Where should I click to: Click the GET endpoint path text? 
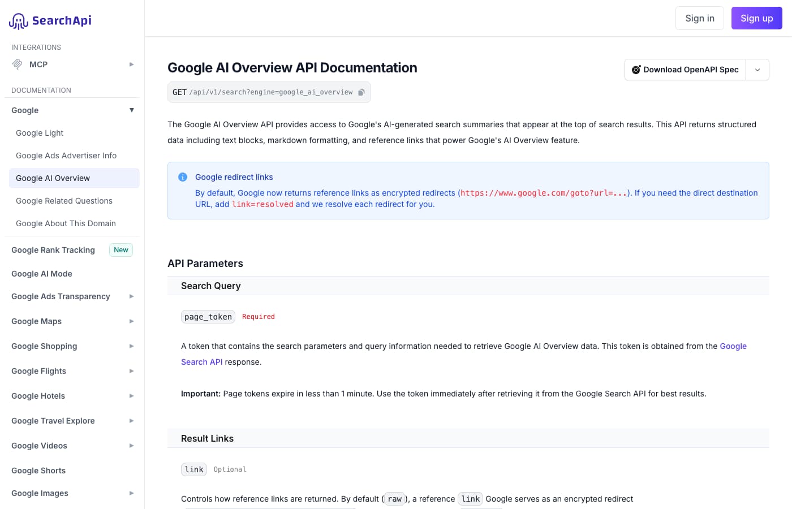[271, 92]
